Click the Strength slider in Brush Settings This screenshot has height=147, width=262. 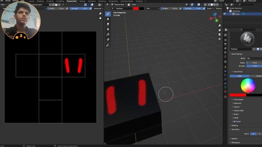point(254,66)
